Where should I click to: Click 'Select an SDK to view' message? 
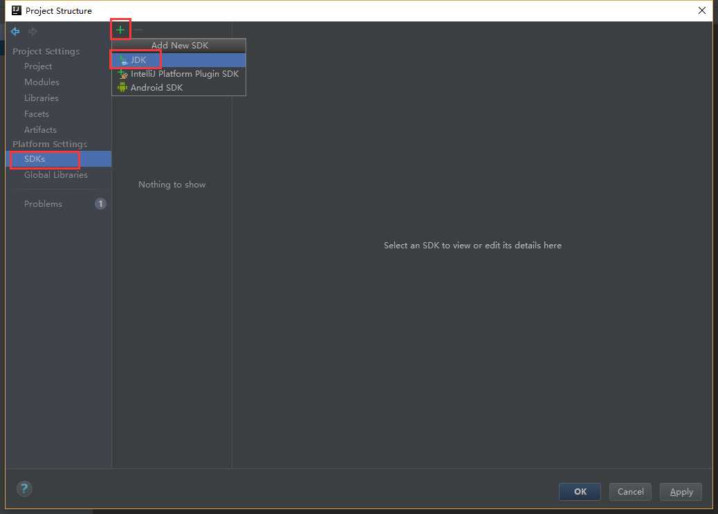472,246
